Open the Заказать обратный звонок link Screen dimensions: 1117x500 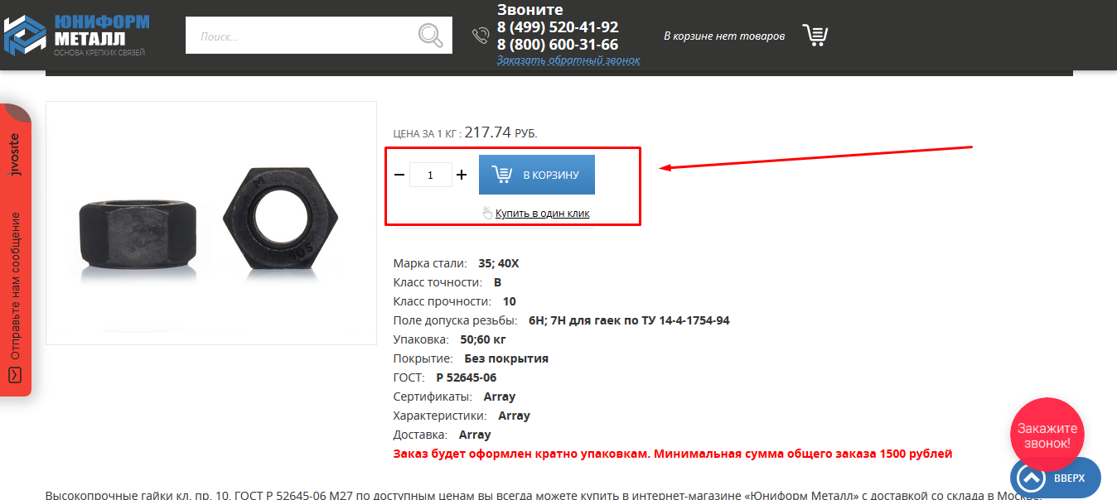568,60
